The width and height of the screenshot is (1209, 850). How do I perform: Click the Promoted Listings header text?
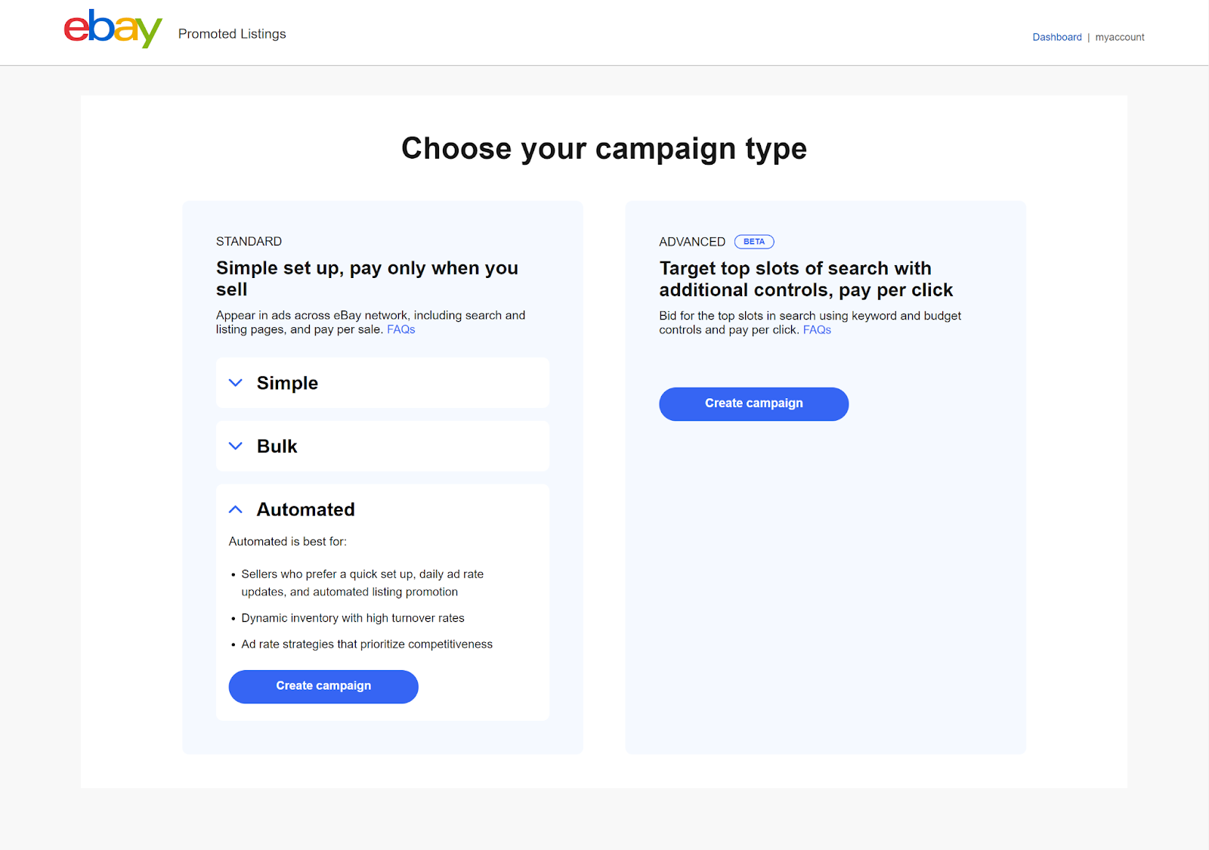click(231, 34)
